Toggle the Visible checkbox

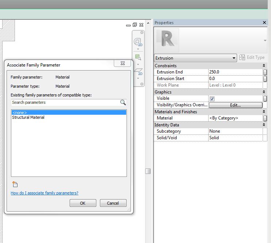(212, 99)
